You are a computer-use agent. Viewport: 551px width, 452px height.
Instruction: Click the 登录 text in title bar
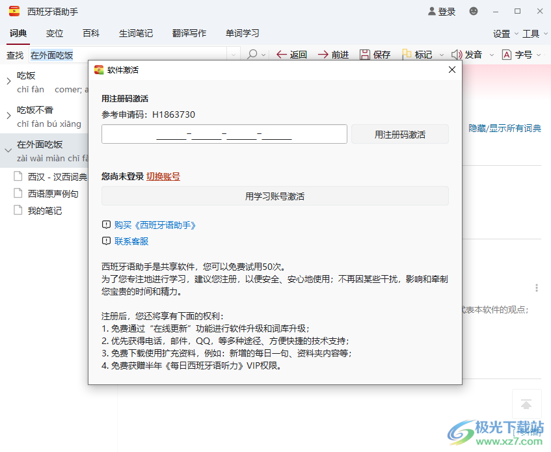pyautogui.click(x=447, y=12)
